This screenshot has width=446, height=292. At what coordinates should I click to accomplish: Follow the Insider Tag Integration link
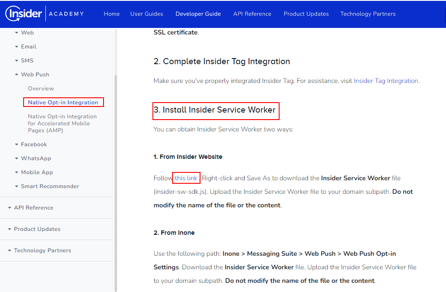click(x=386, y=81)
